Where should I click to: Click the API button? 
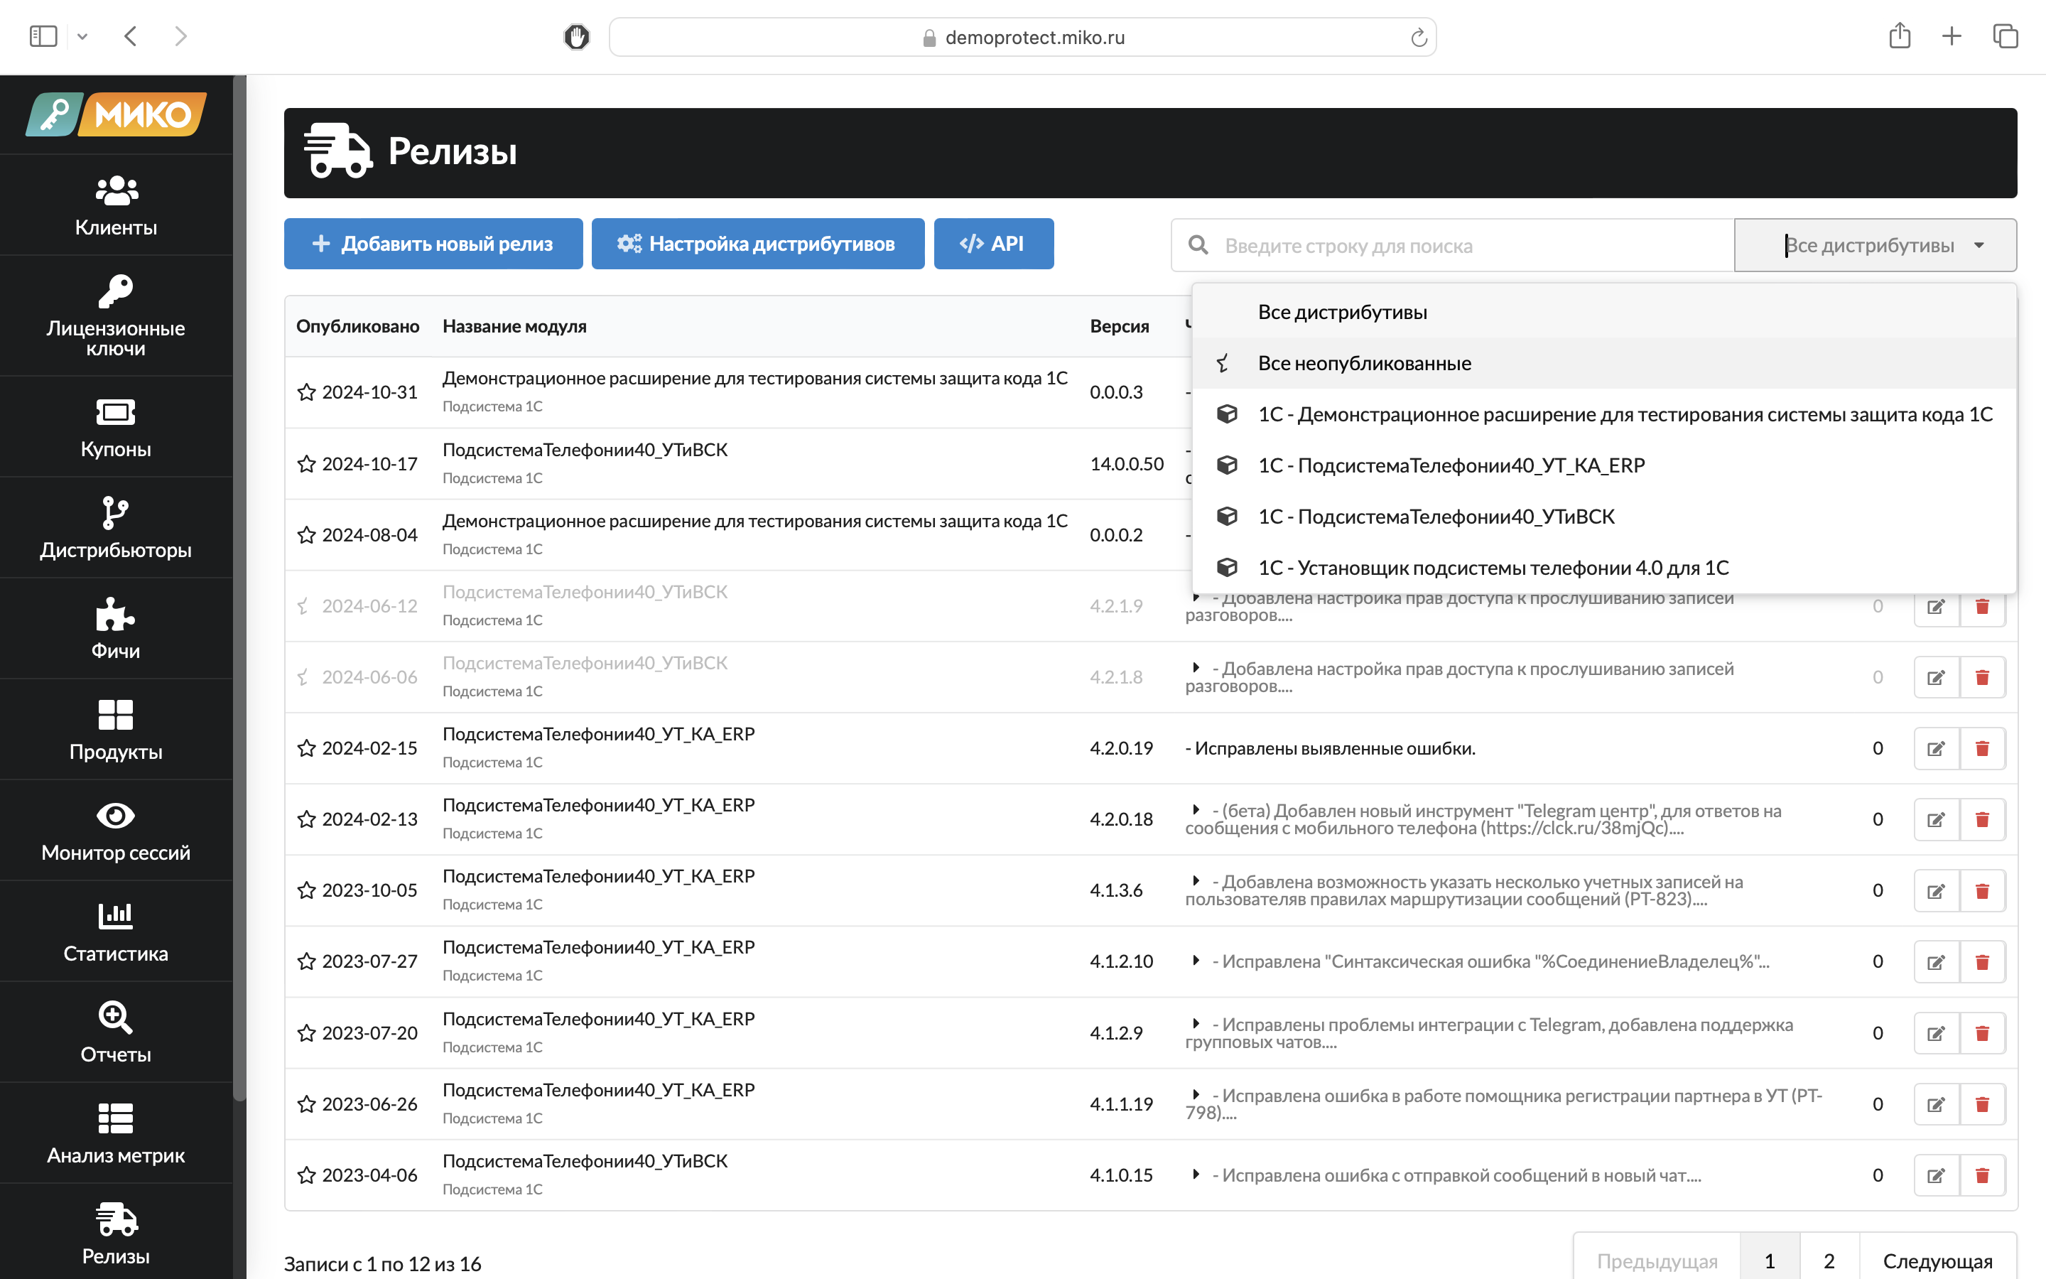pyautogui.click(x=993, y=244)
